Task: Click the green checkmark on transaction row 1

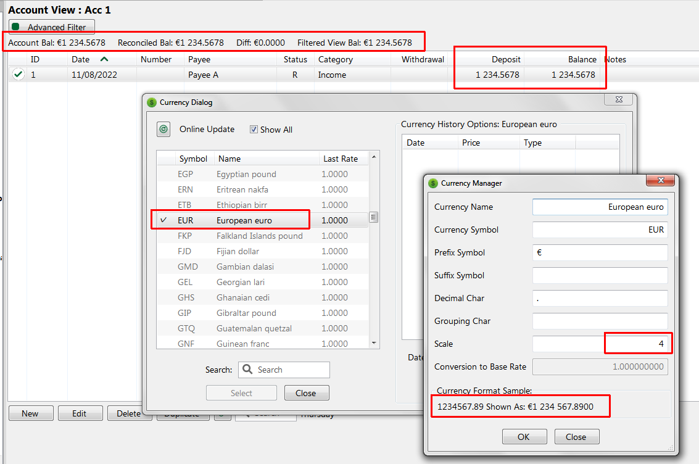Action: pyautogui.click(x=17, y=74)
